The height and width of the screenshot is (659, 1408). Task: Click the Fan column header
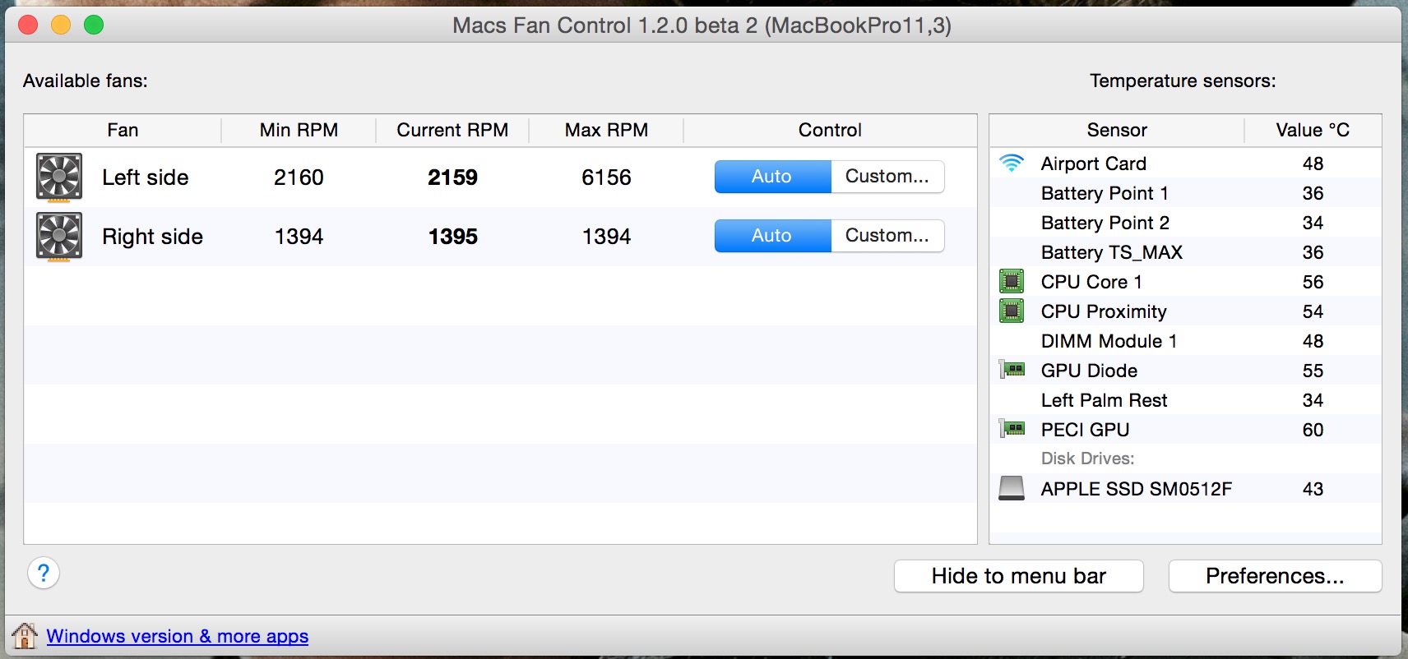123,130
